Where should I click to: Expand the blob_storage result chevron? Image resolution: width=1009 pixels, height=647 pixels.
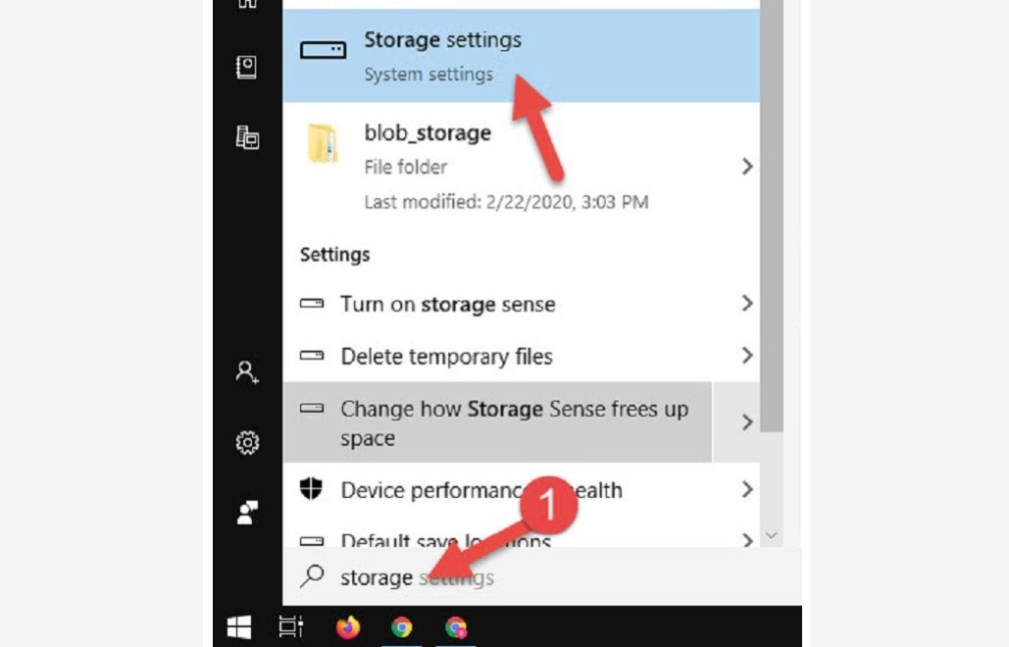pyautogui.click(x=748, y=167)
